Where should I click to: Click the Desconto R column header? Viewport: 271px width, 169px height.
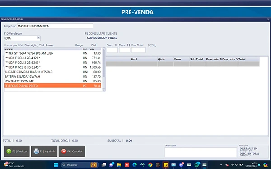pyautogui.click(x=214, y=59)
